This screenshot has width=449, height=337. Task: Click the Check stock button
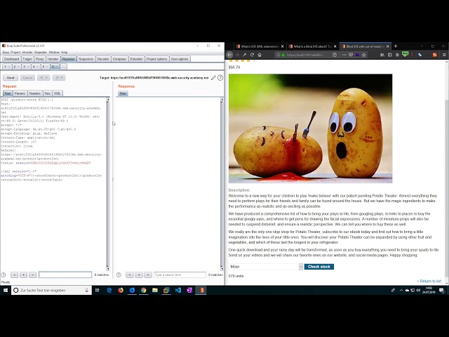319,267
